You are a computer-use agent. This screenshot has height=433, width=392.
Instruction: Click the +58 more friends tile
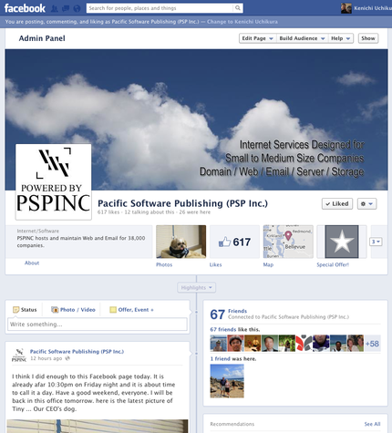tap(372, 344)
